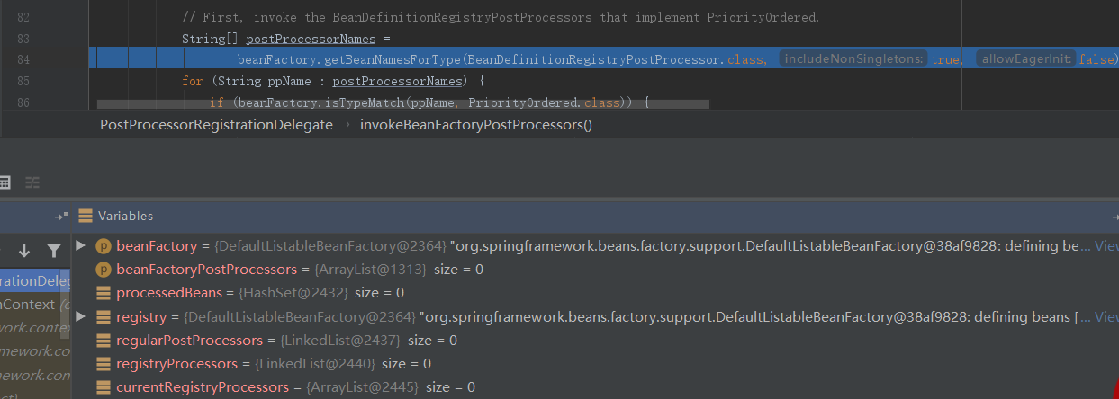Expand the registry variable node
1119x399 pixels.
pyautogui.click(x=81, y=316)
